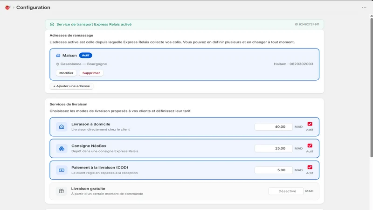Click Ajouter une adresse button

(71, 86)
